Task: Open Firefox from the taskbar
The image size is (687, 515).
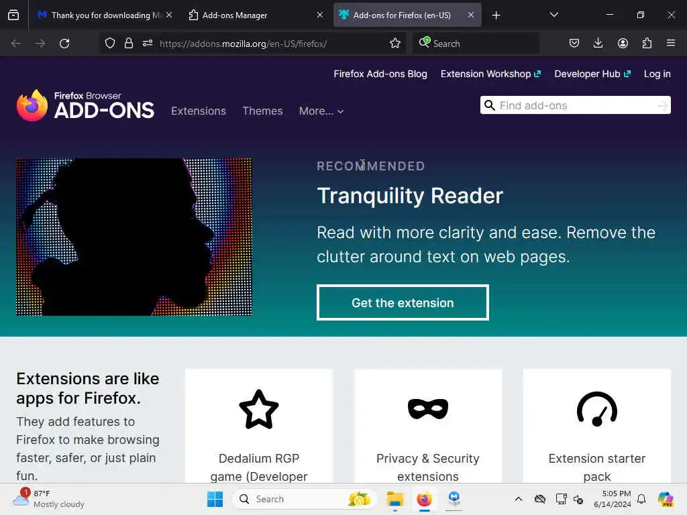Action: click(424, 499)
